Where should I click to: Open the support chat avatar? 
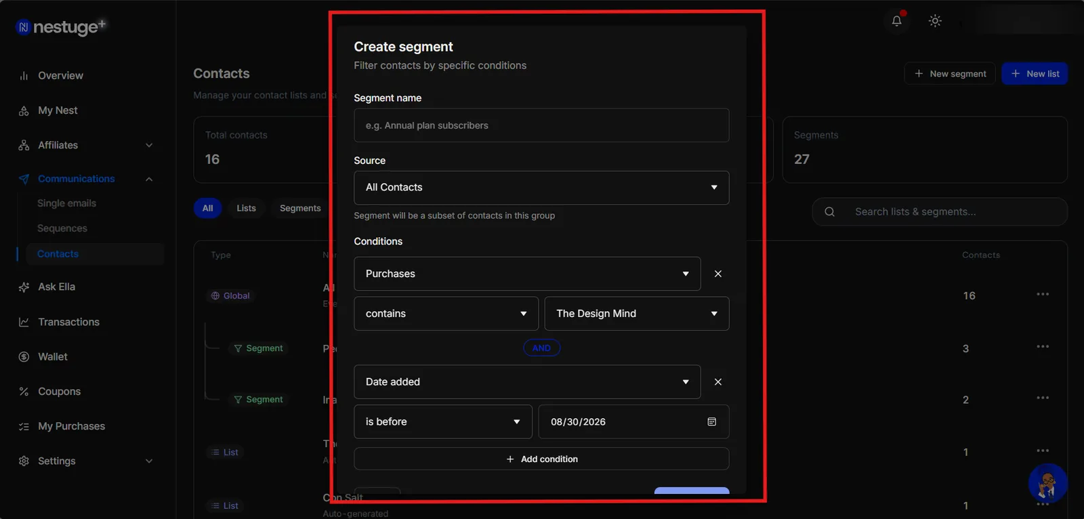click(1047, 483)
